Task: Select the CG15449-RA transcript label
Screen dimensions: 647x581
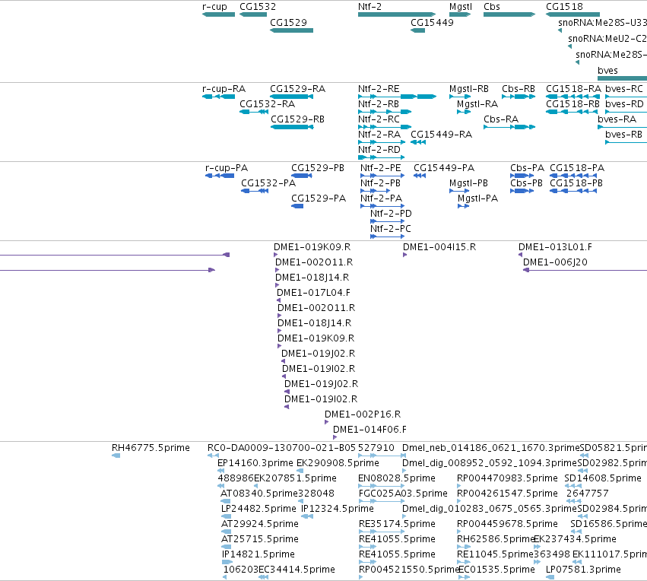Action: 441,134
